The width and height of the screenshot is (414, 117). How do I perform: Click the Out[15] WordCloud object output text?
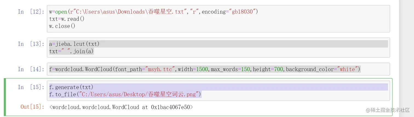121,107
